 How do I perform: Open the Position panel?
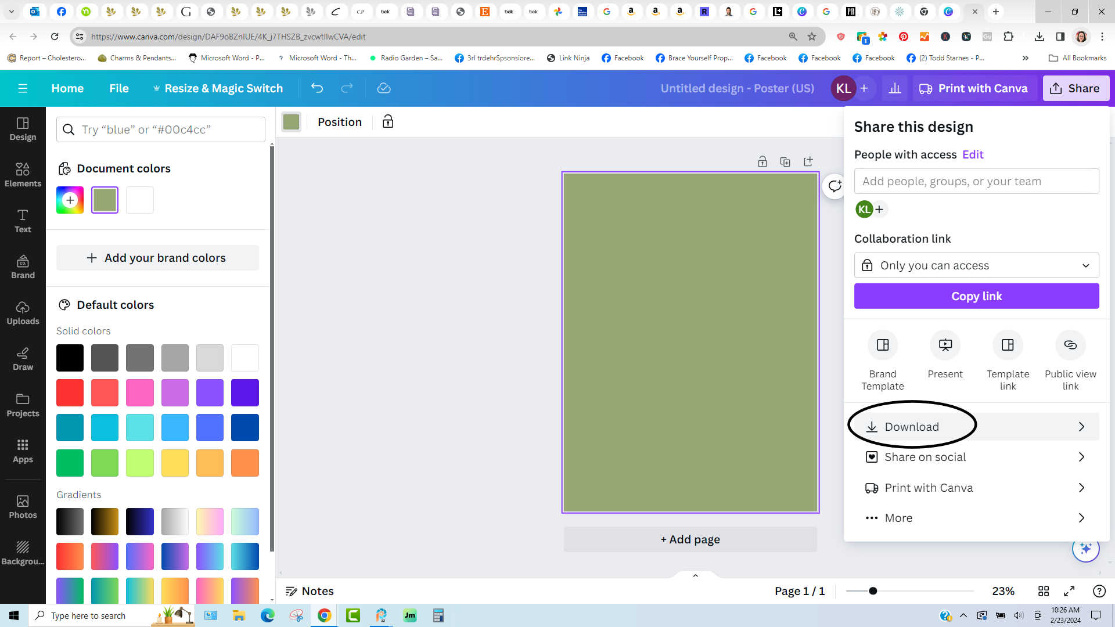(340, 122)
